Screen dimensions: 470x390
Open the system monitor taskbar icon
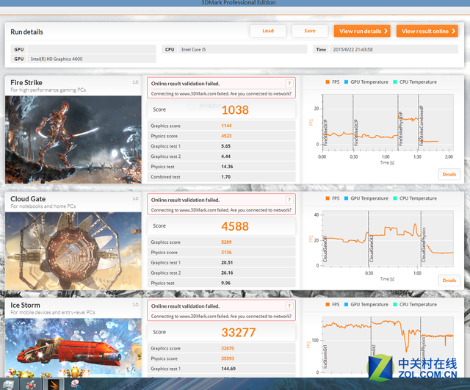pos(8,384)
